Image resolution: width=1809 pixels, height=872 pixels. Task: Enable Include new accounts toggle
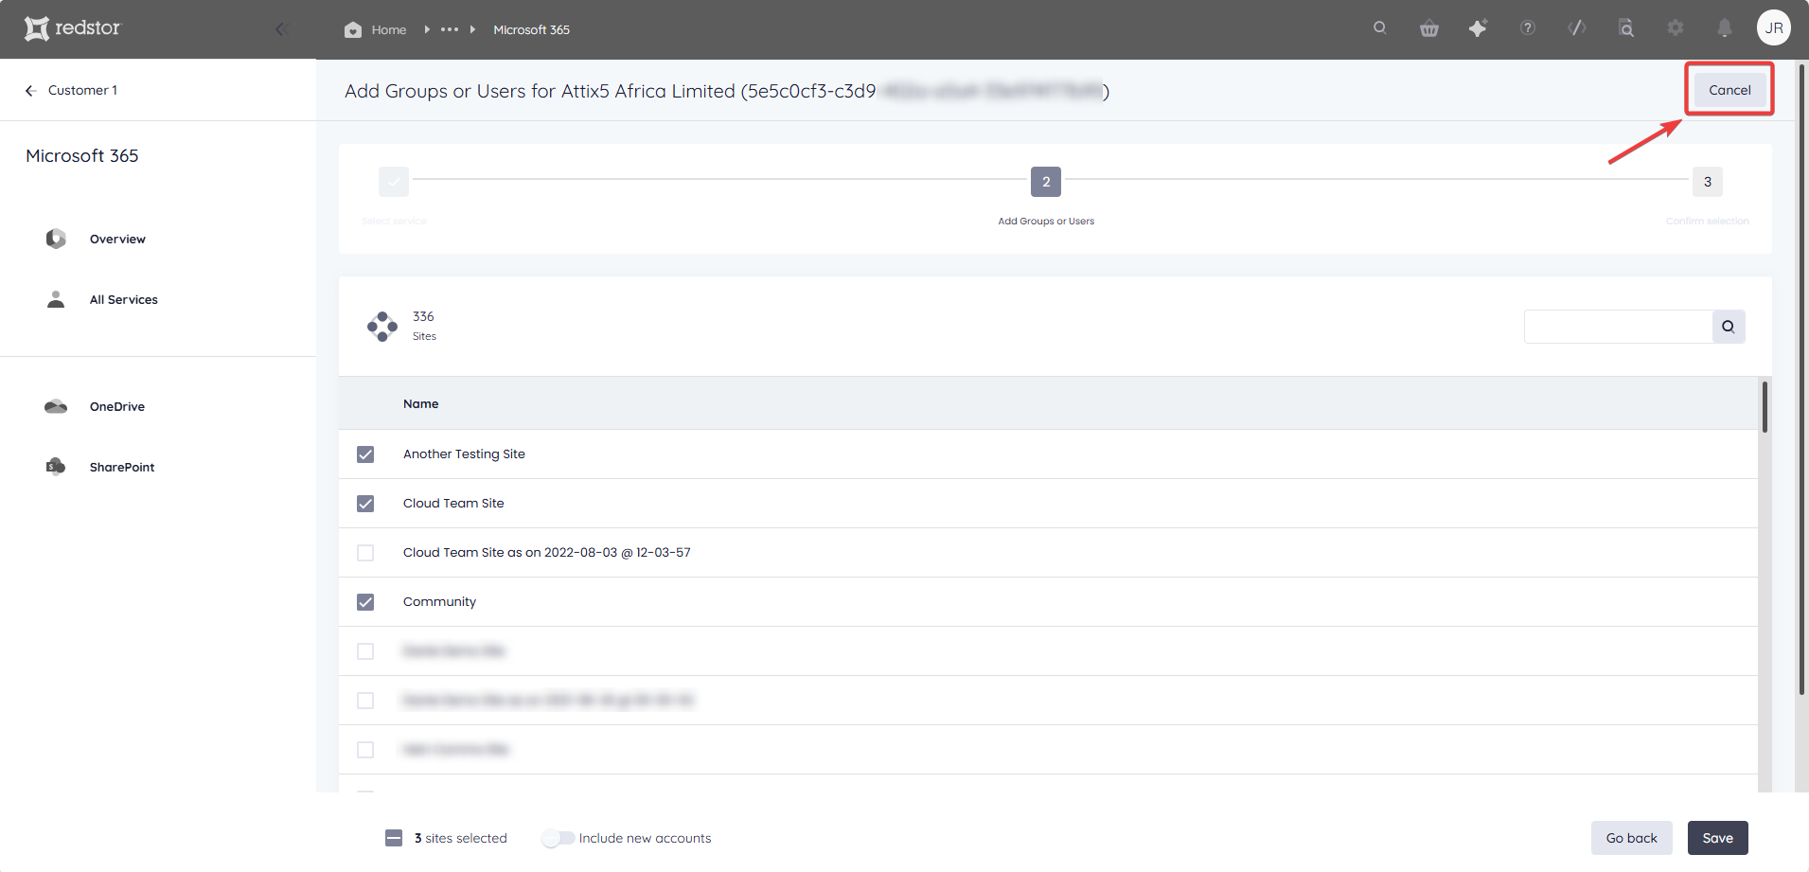click(558, 838)
